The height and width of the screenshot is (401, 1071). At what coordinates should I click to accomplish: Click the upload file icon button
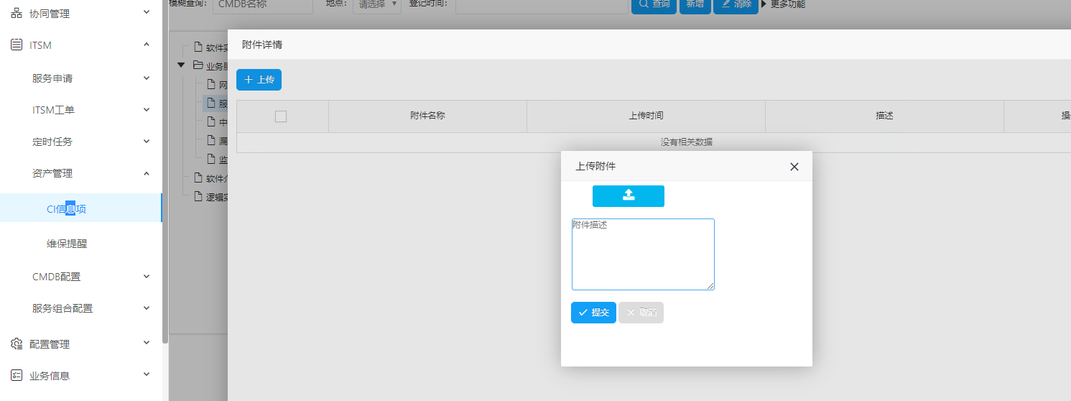628,195
